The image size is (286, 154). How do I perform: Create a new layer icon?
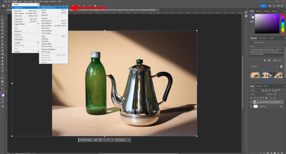(x=278, y=153)
